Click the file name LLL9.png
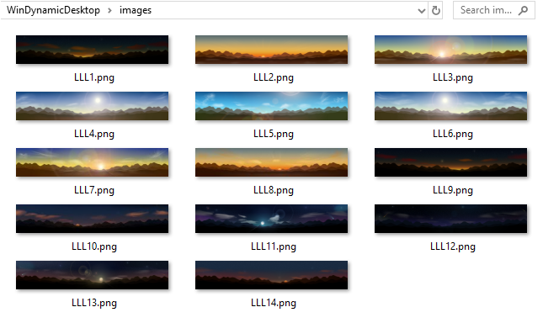 453,190
